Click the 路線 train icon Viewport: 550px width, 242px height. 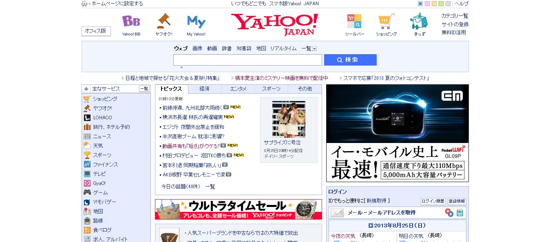pyautogui.click(x=87, y=220)
